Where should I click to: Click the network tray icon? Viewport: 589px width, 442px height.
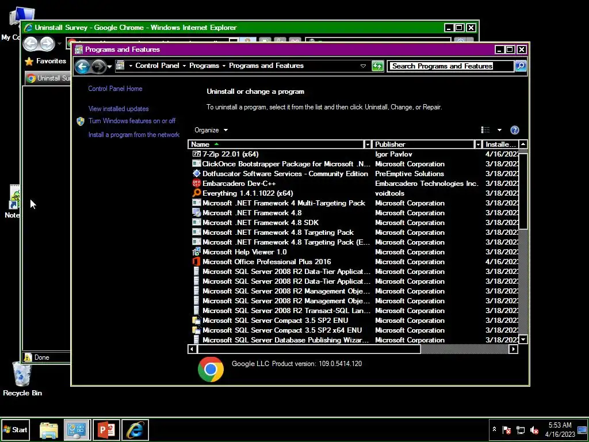(x=521, y=430)
